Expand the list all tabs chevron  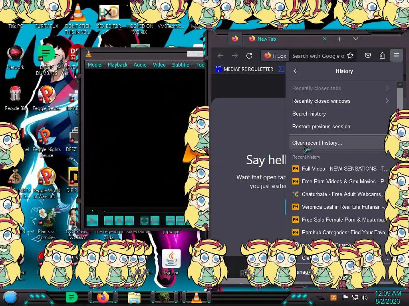356,39
